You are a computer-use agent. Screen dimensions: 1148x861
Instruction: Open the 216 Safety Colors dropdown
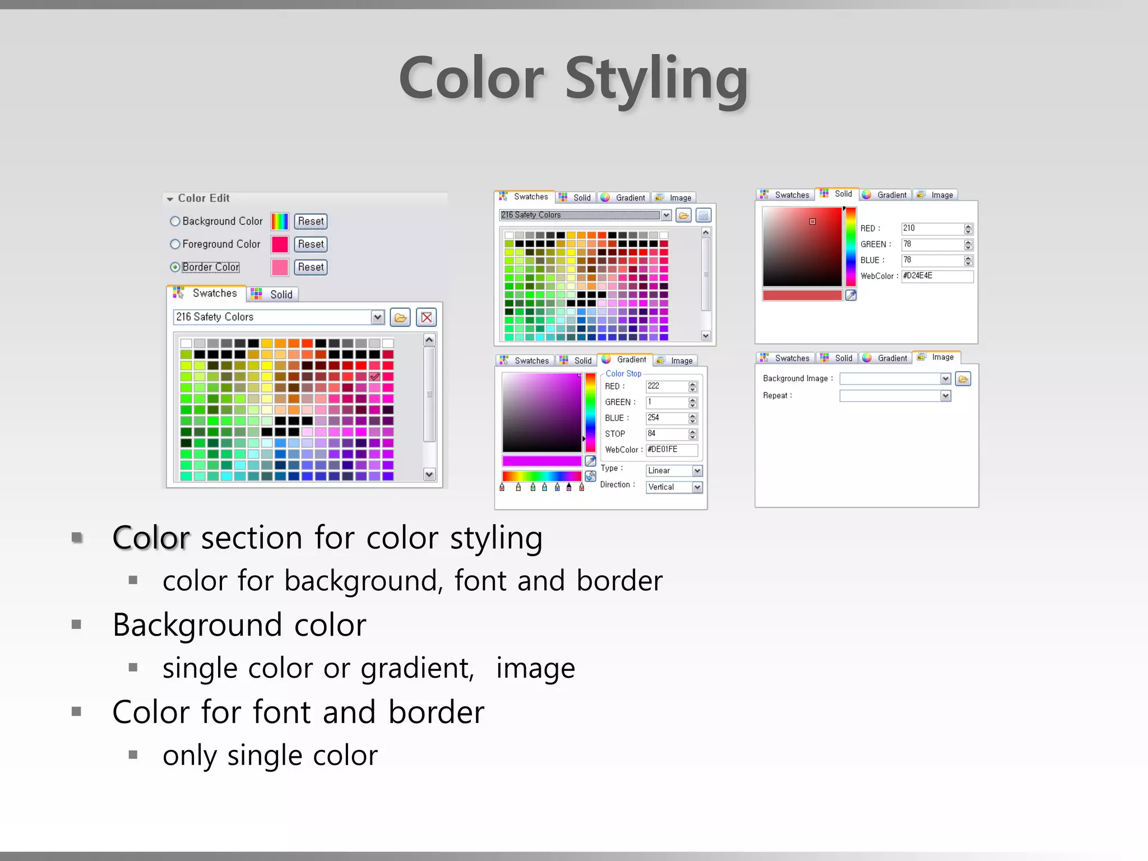pyautogui.click(x=377, y=317)
